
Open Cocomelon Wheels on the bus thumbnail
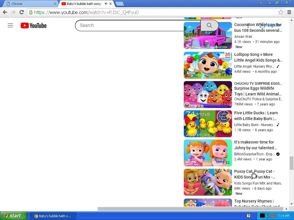pos(208,35)
